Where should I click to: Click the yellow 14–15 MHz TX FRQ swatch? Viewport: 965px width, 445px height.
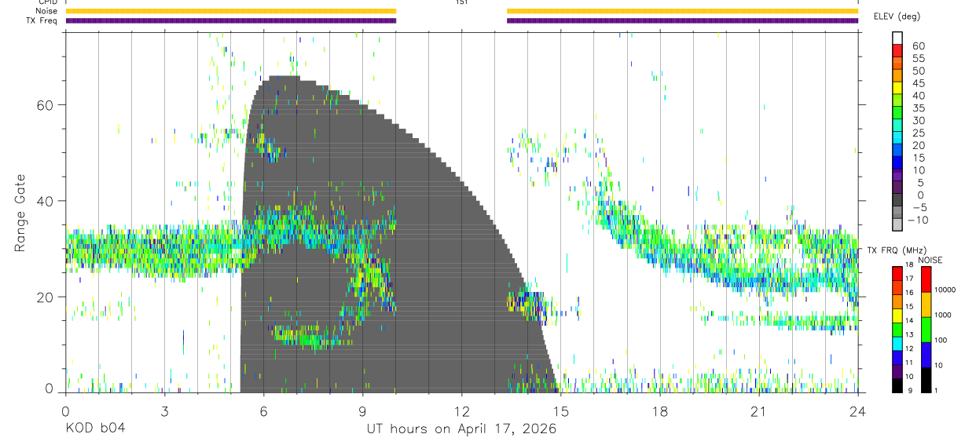point(898,315)
